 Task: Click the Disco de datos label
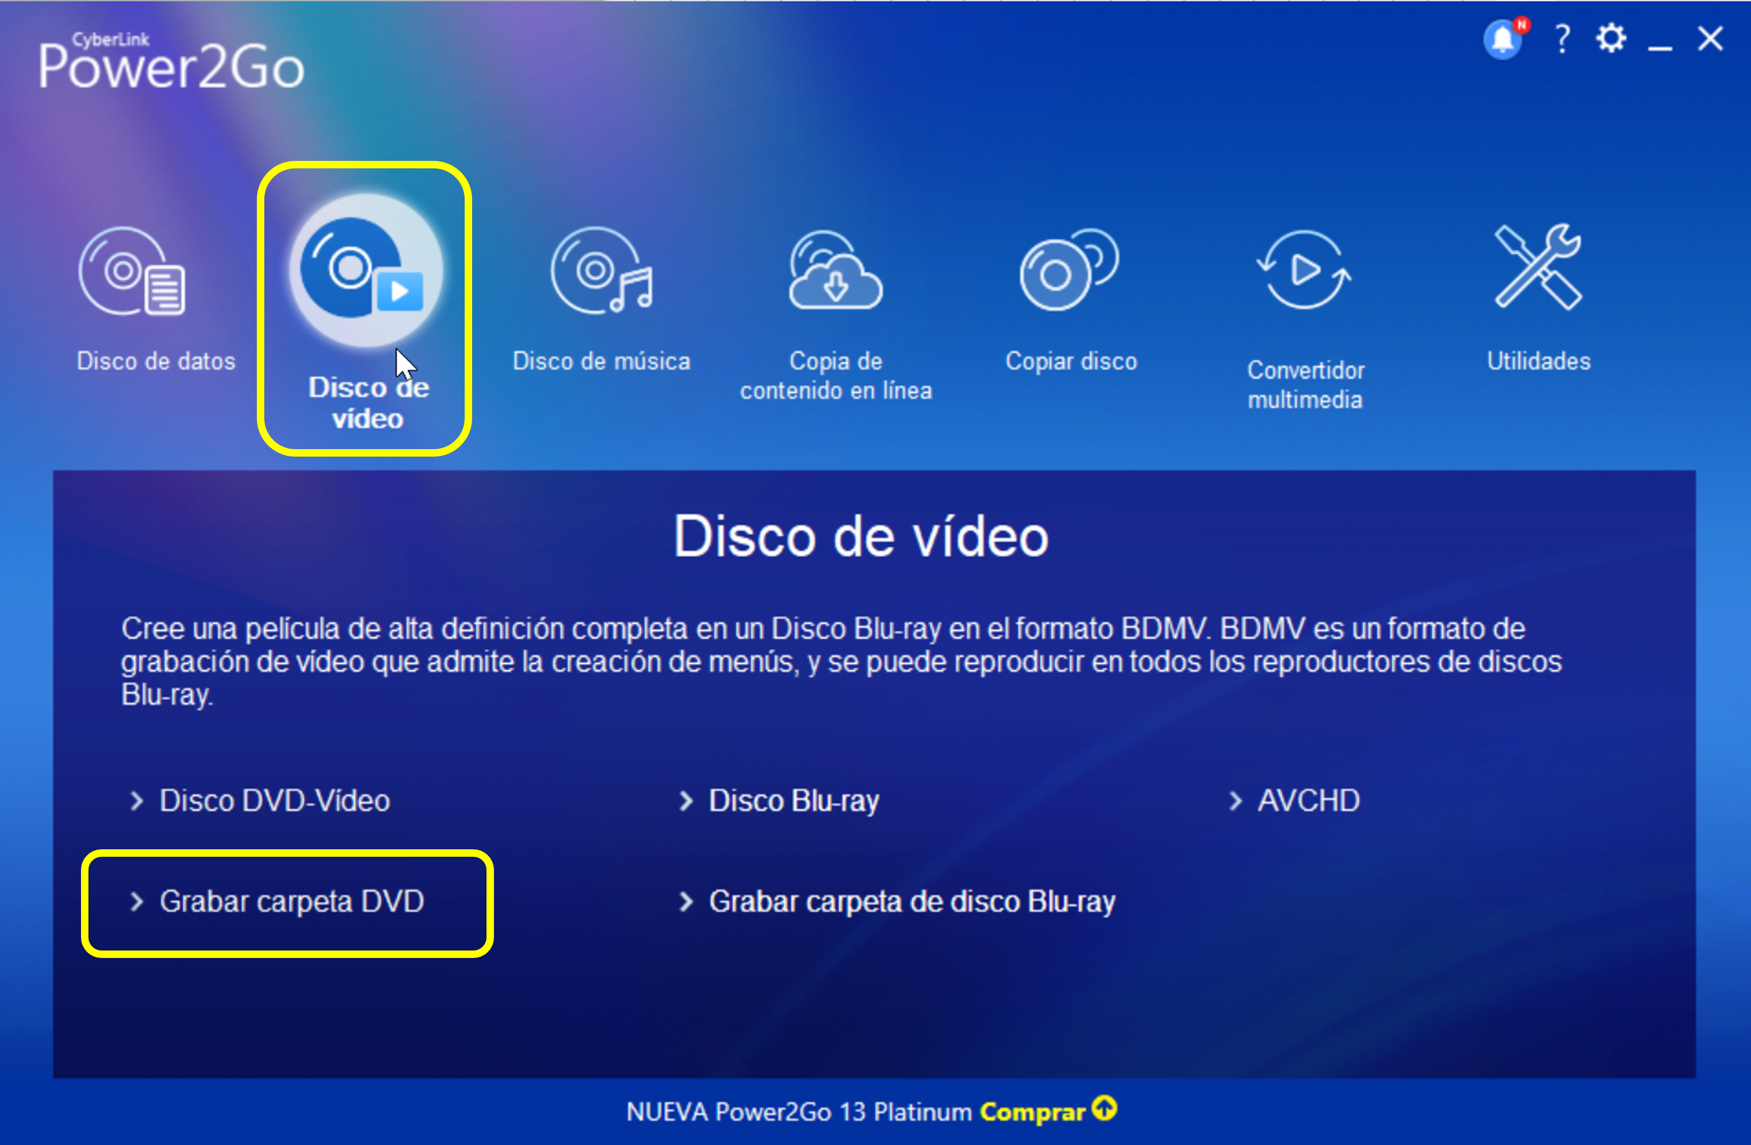tap(156, 361)
